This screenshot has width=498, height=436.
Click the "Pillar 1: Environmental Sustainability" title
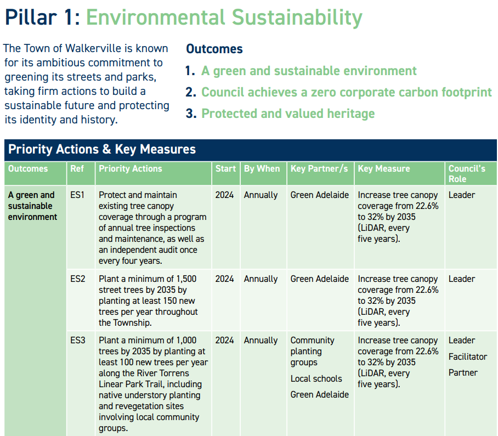[x=184, y=17]
